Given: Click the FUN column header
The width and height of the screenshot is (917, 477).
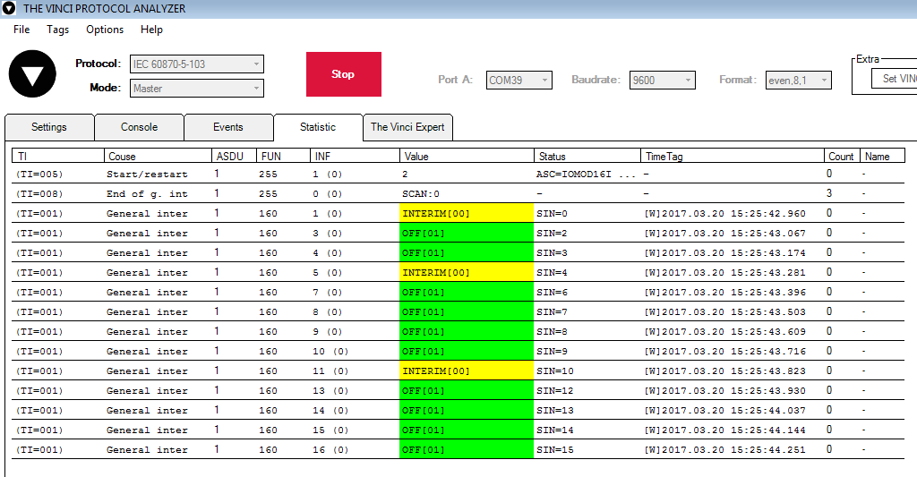Looking at the screenshot, I should pyautogui.click(x=283, y=156).
